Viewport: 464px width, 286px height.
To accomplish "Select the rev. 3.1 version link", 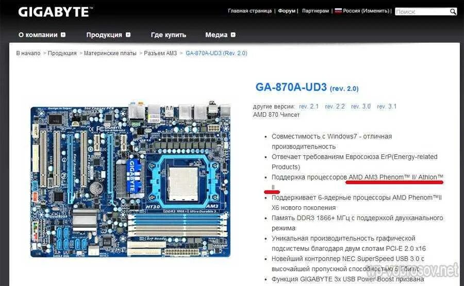I will 387,106.
